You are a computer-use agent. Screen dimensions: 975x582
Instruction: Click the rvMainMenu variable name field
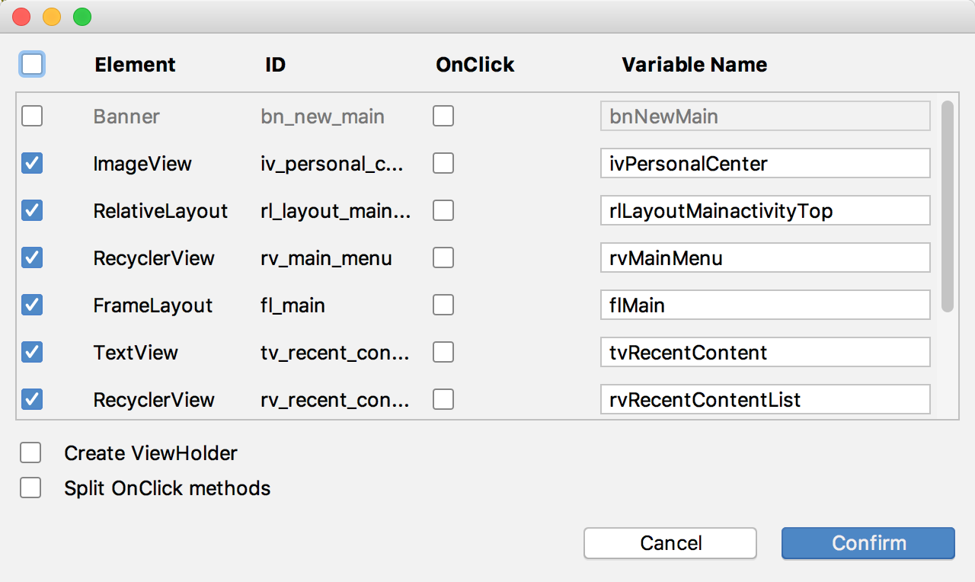(765, 257)
